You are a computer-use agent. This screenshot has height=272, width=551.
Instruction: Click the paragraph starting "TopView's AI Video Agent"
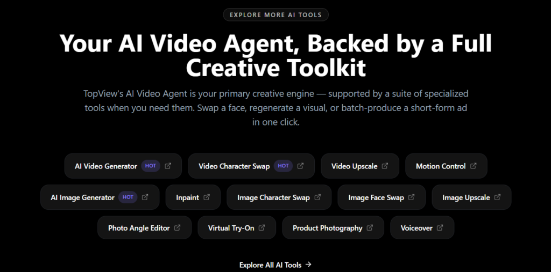pyautogui.click(x=275, y=108)
